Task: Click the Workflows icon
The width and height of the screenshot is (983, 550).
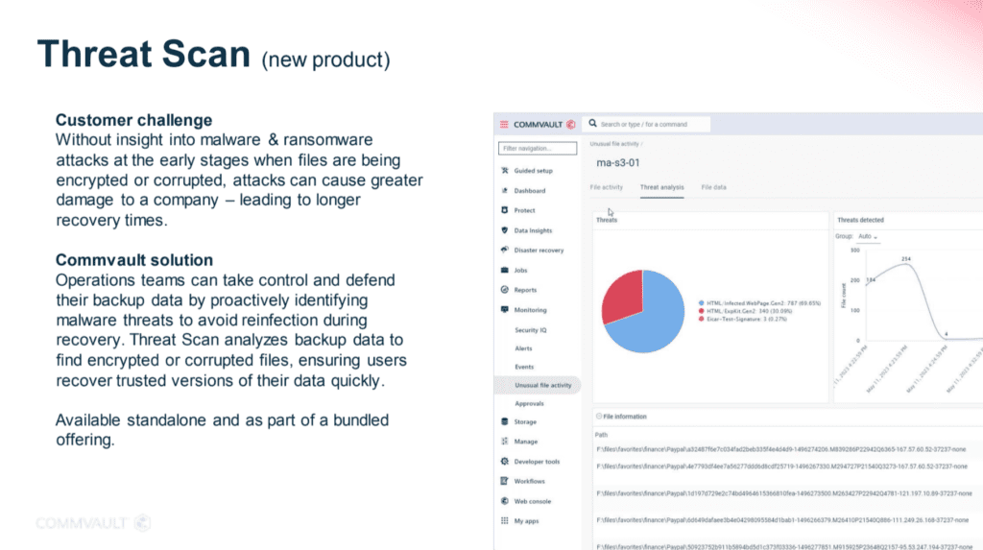Action: pyautogui.click(x=505, y=481)
